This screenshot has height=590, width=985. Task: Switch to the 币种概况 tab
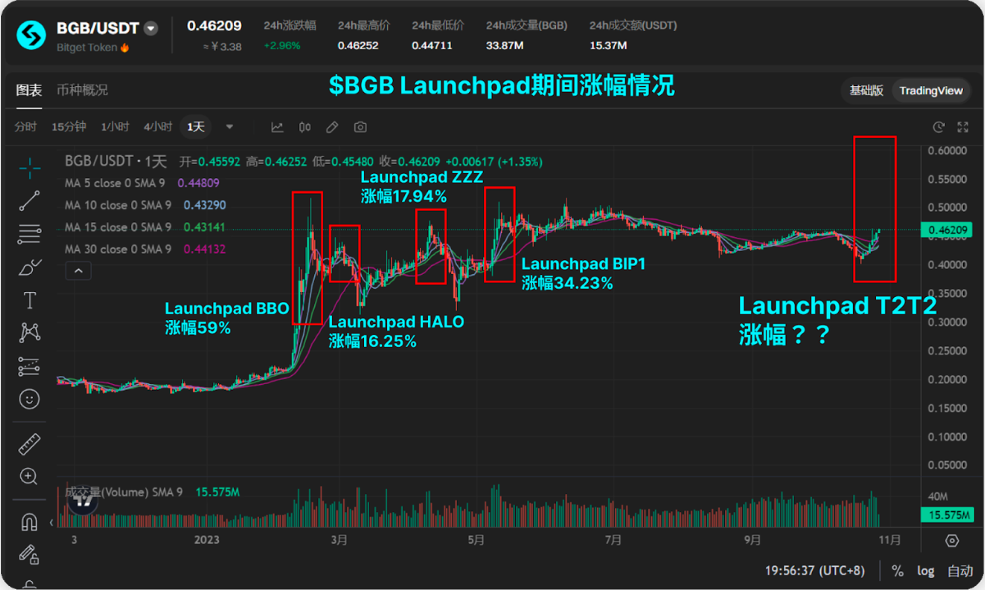pyautogui.click(x=82, y=89)
